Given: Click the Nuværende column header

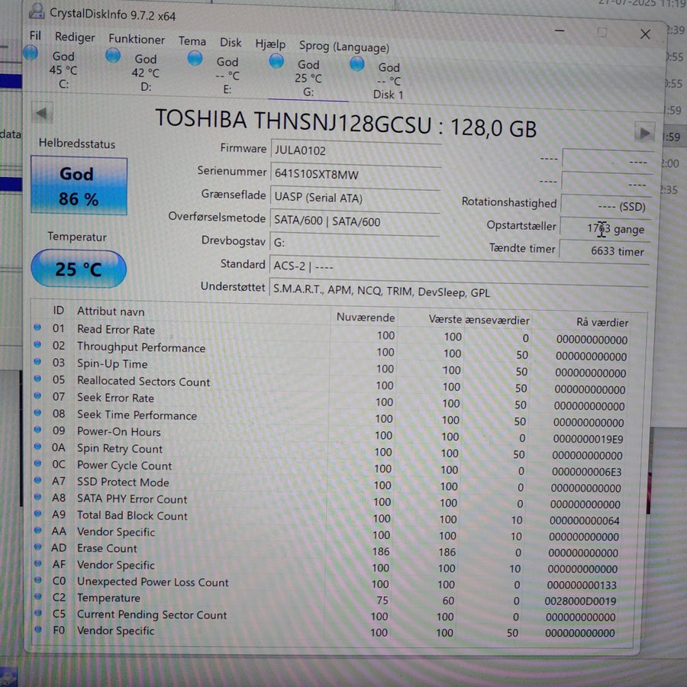Looking at the screenshot, I should pos(366,318).
